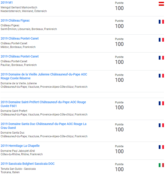Open the 2019 Château Figeac link
The height and width of the screenshot is (175, 166).
(15, 21)
